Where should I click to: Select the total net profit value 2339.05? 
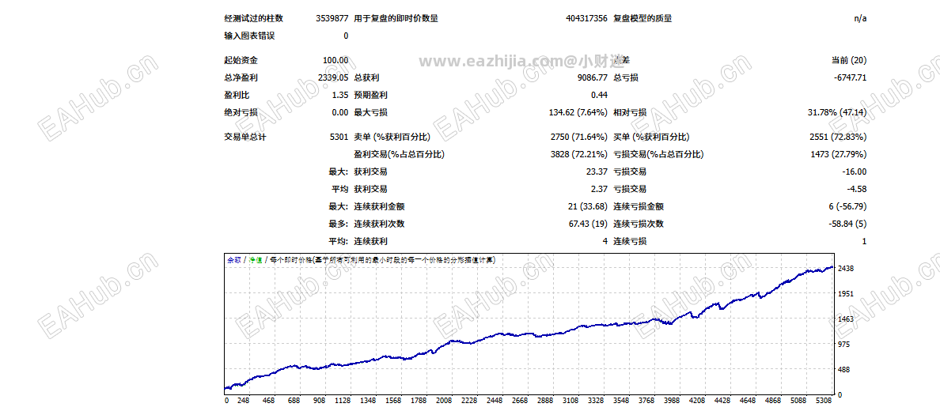click(x=333, y=78)
